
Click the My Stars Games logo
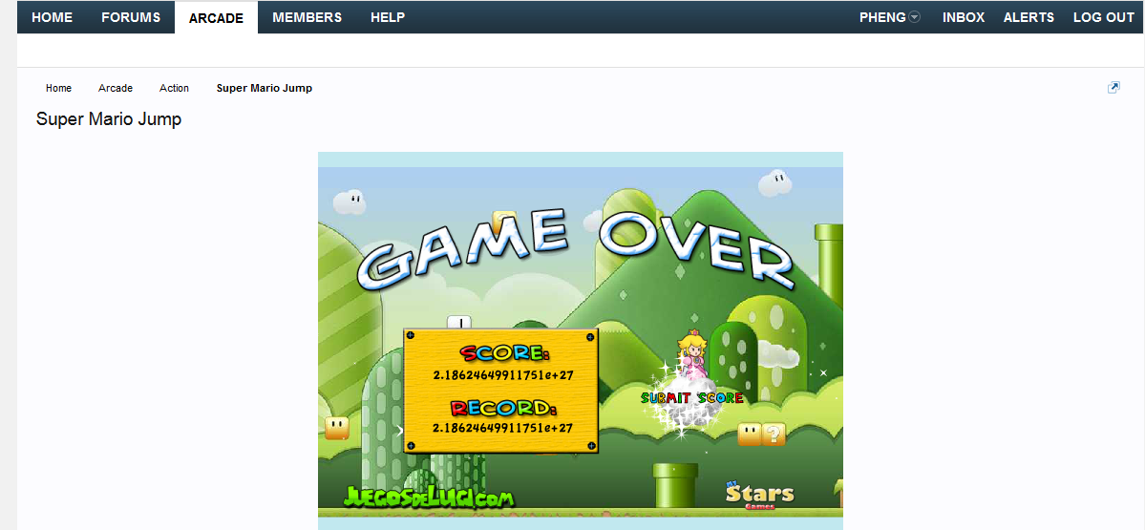[758, 495]
